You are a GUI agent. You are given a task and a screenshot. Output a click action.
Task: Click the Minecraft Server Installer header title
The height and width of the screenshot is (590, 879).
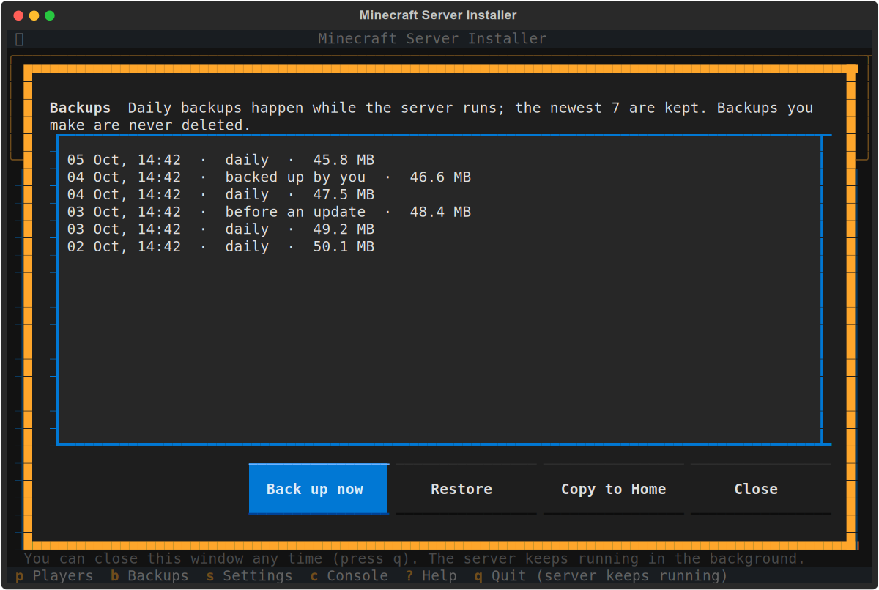click(x=432, y=39)
